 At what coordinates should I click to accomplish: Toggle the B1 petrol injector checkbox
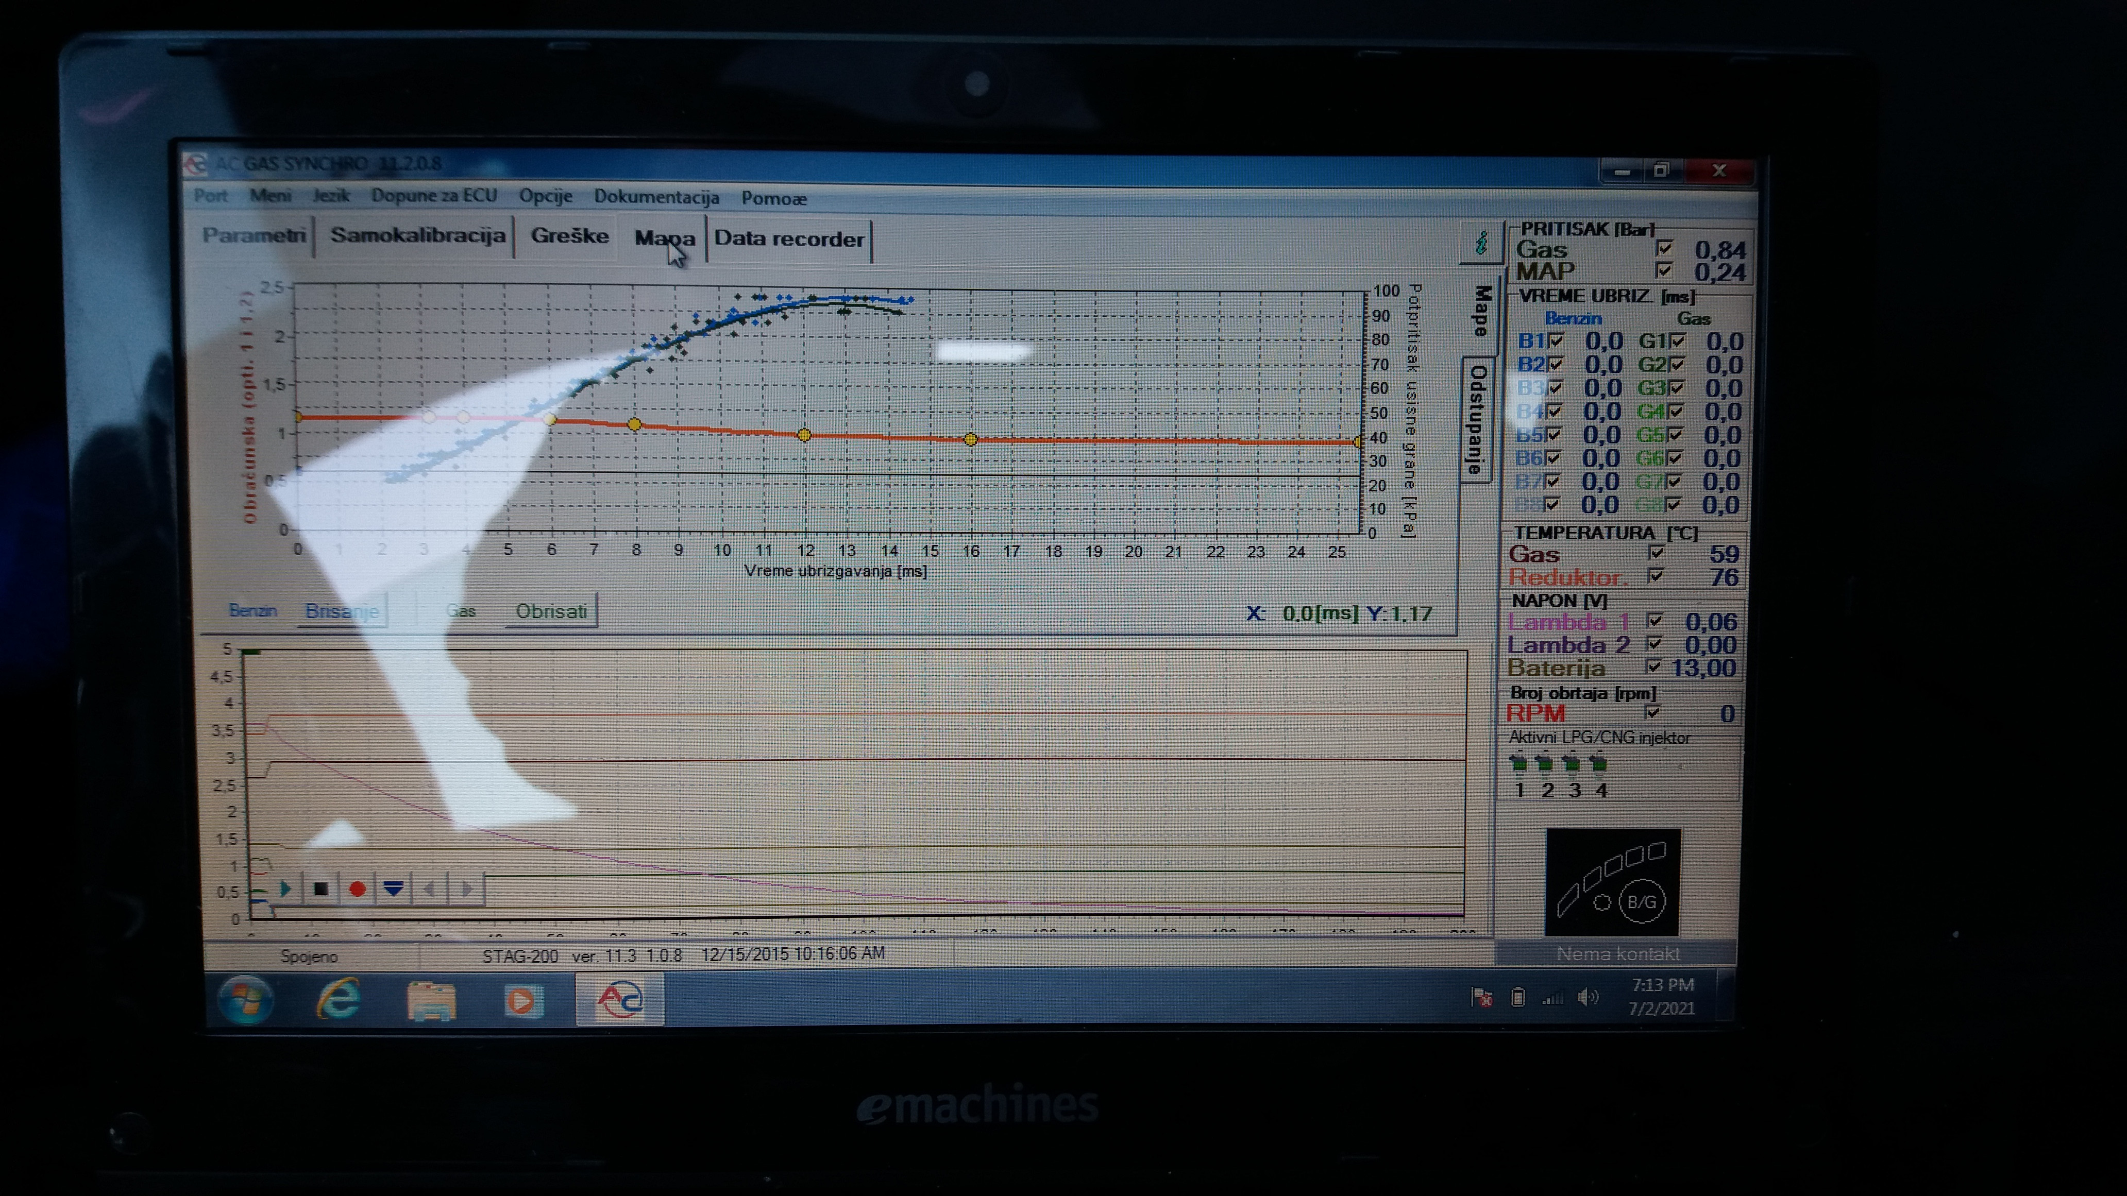(x=1556, y=340)
